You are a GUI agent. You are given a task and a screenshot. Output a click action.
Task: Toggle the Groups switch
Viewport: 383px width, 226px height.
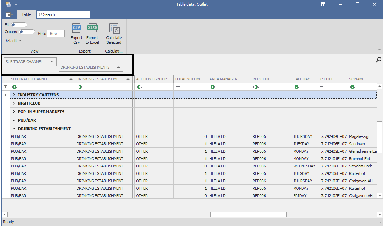point(27,32)
